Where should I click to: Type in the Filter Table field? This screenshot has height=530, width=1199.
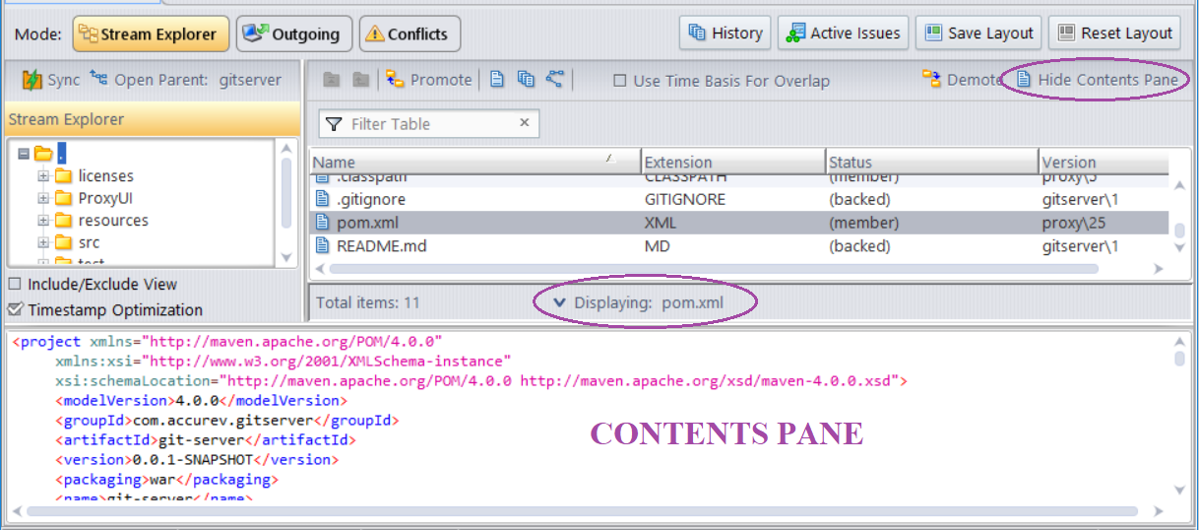click(x=428, y=124)
